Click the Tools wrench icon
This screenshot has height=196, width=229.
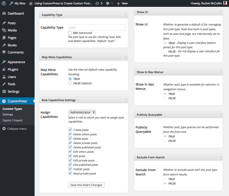tap(4, 84)
